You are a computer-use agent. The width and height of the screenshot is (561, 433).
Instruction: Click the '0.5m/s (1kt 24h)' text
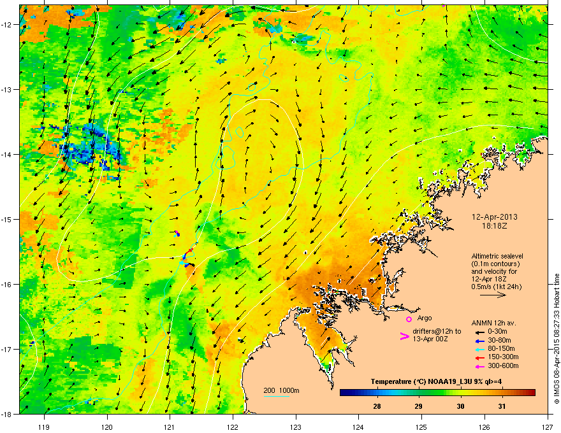coord(496,287)
